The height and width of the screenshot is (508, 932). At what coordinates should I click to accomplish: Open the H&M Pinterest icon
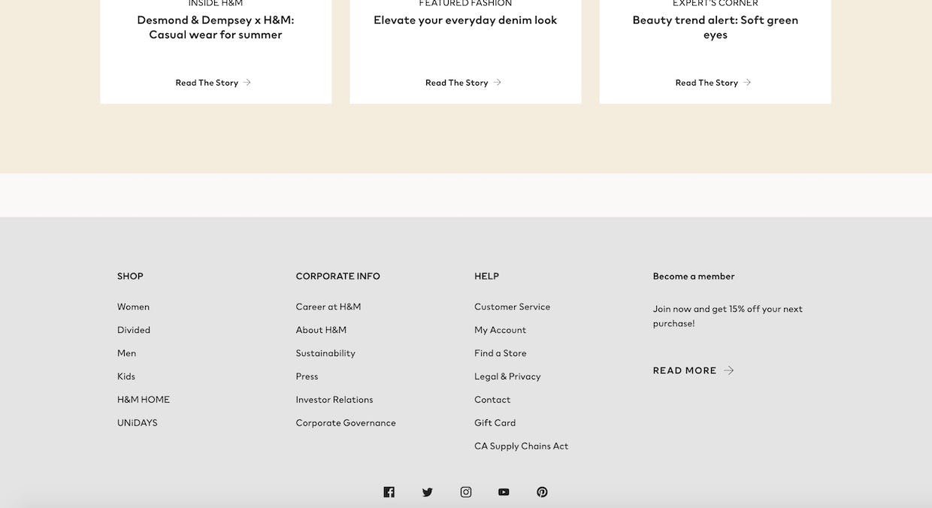click(542, 492)
